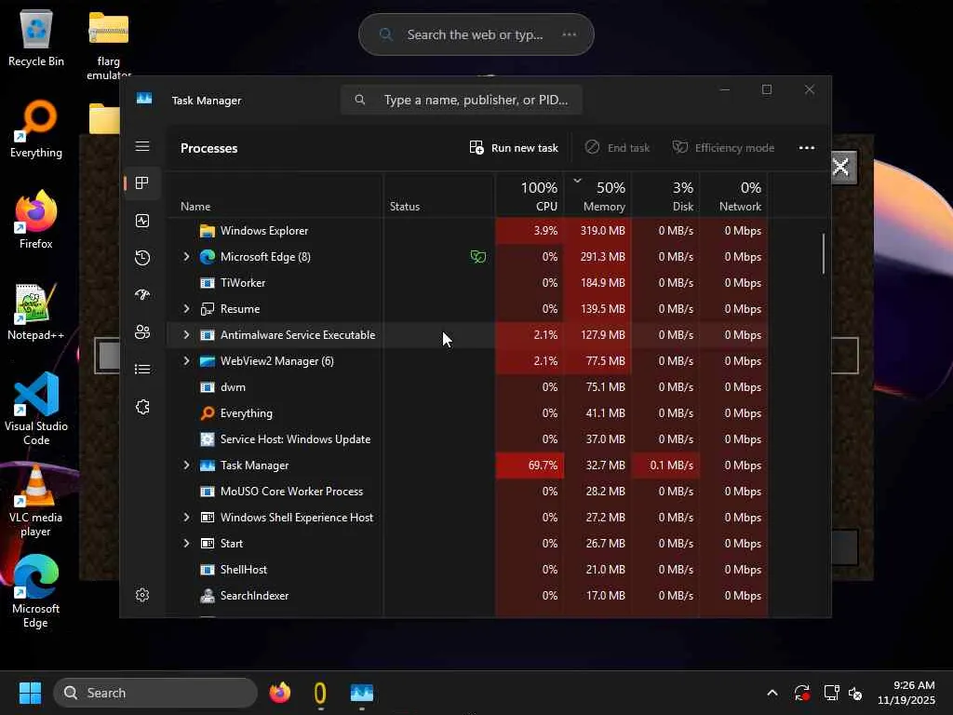
Task: Select the Everything desktop shortcut
Action: click(x=36, y=129)
